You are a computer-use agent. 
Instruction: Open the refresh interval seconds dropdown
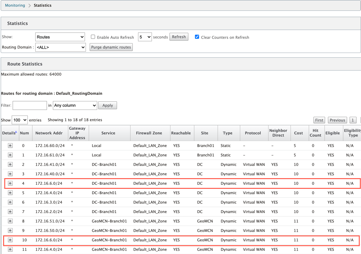click(145, 37)
